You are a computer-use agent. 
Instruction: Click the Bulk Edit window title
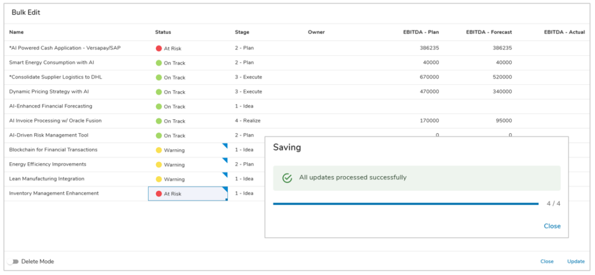tap(26, 13)
